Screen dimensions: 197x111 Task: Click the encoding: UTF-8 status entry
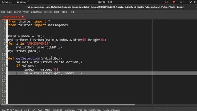click(x=73, y=110)
